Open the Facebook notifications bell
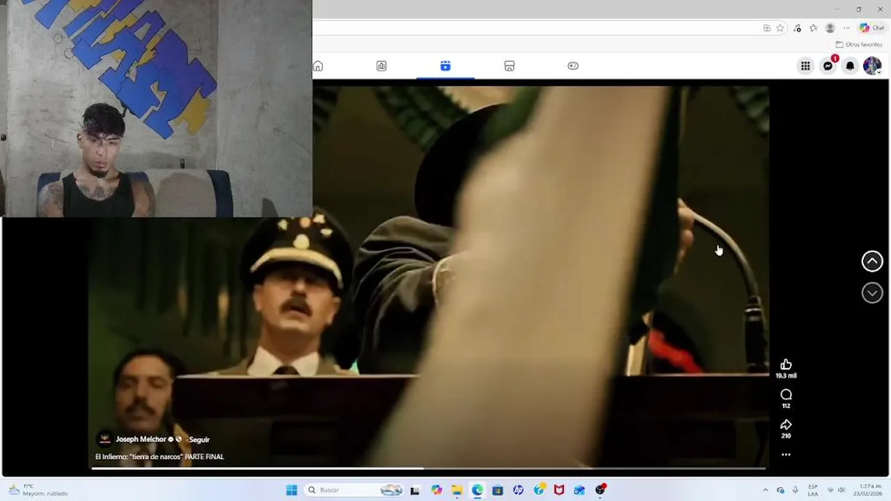891x501 pixels. pos(850,66)
